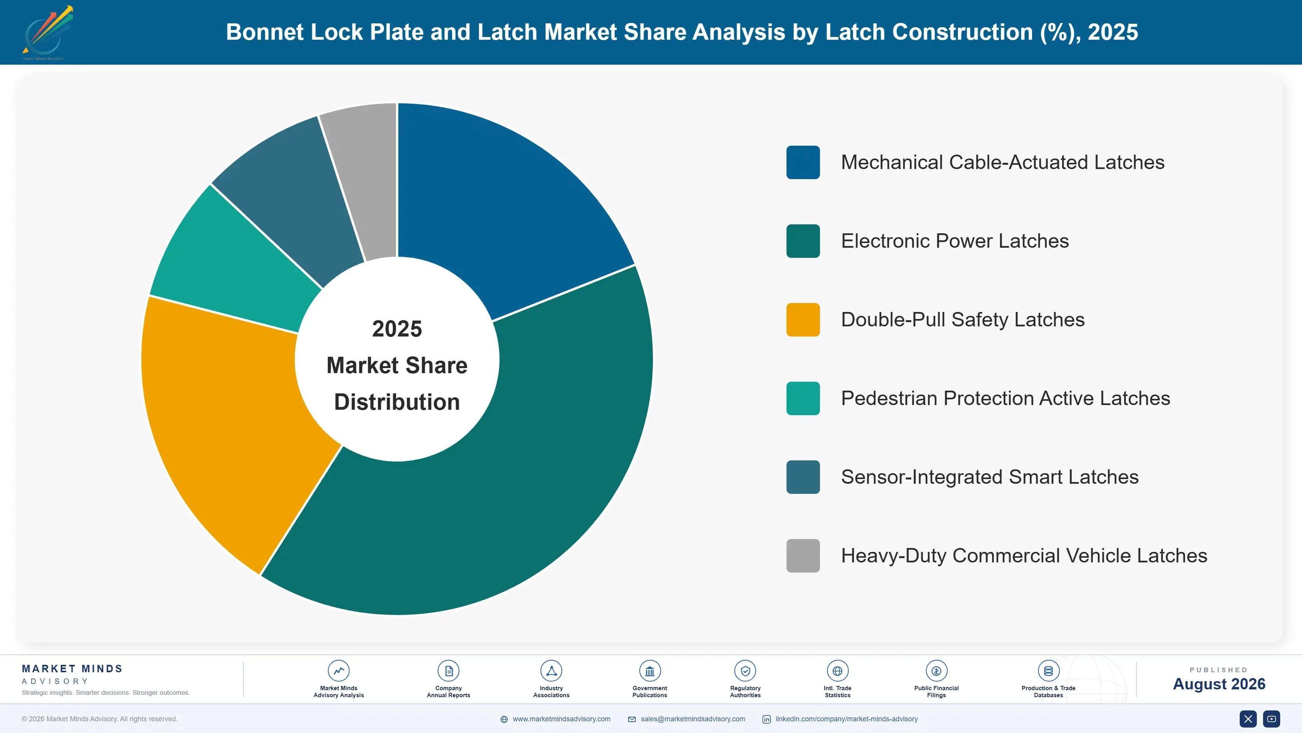Click the 'Double-Pull Safety Latches' legend label
This screenshot has height=733, width=1302.
tap(963, 319)
